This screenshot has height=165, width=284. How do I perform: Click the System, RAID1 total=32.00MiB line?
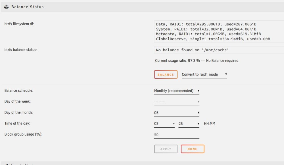click(x=206, y=29)
